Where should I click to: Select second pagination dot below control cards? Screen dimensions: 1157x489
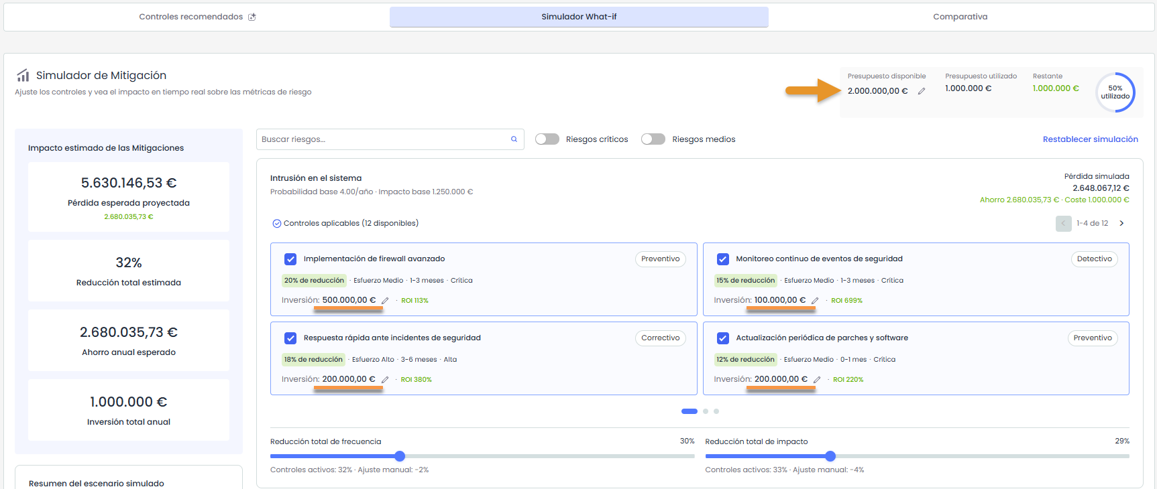[x=706, y=411]
